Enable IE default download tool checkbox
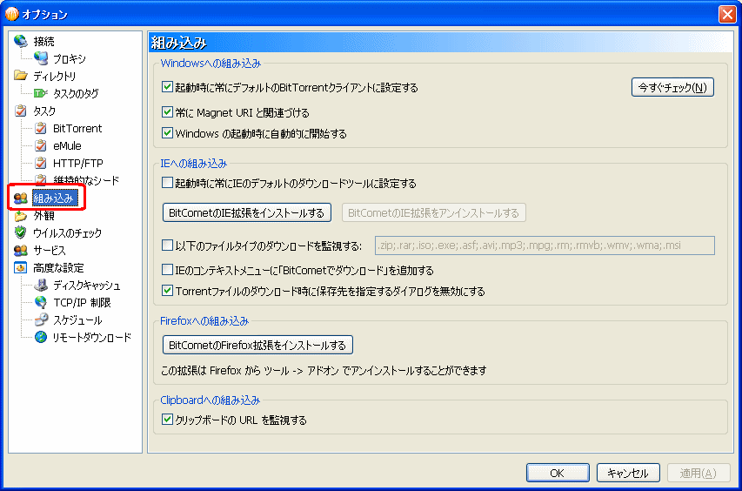Image resolution: width=742 pixels, height=491 pixels. click(167, 183)
